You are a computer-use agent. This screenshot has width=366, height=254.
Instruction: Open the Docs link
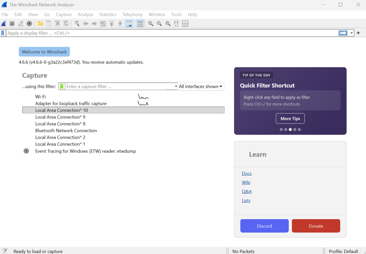[247, 173]
